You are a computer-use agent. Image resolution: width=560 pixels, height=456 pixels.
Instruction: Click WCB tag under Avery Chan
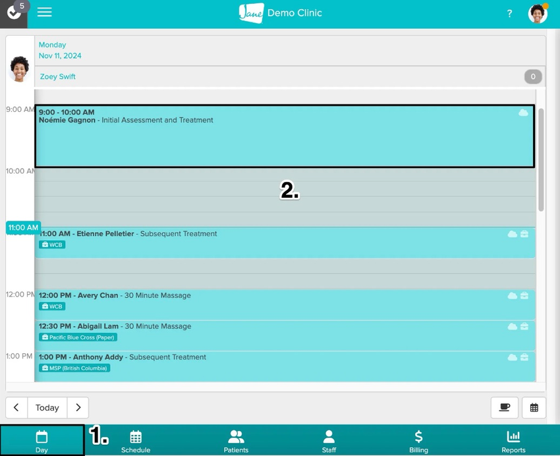(52, 306)
